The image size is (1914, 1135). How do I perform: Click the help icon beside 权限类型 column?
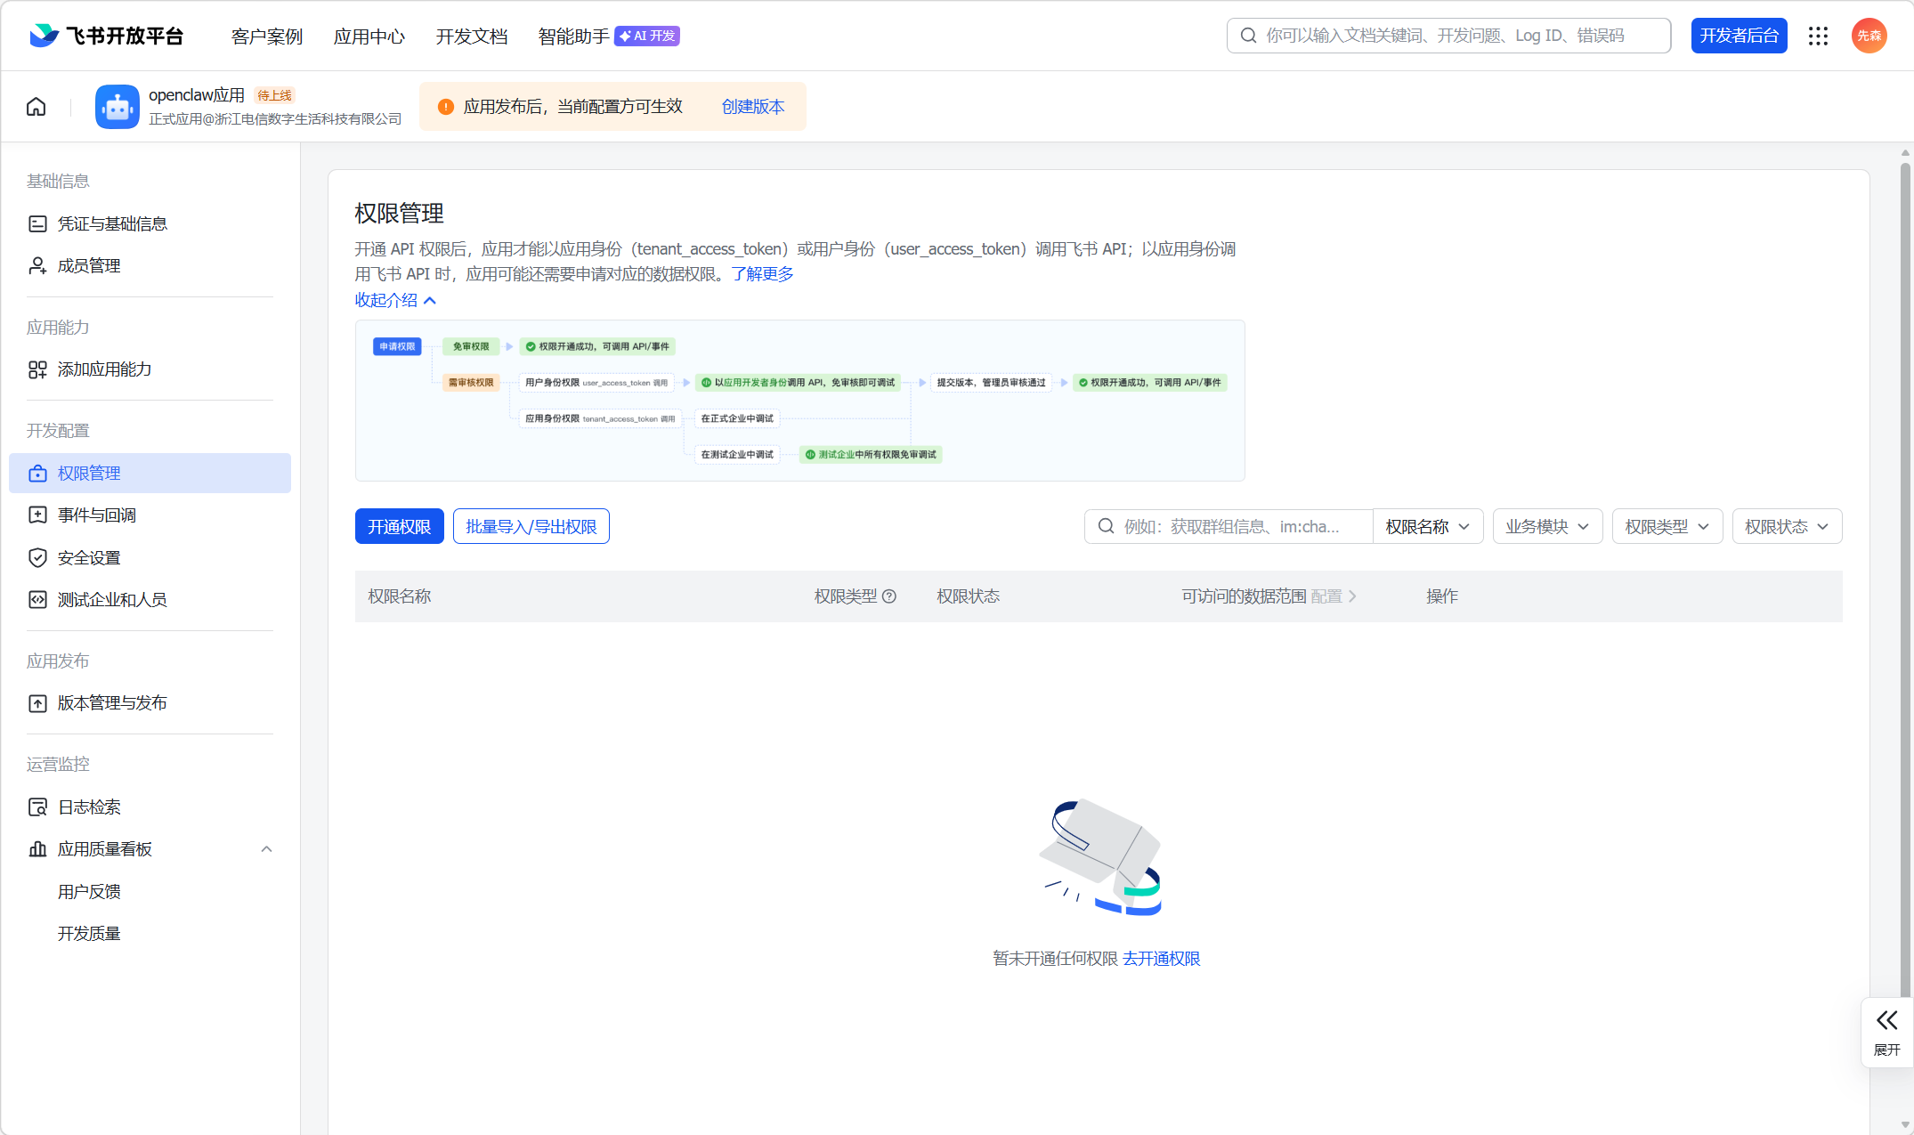coord(889,596)
